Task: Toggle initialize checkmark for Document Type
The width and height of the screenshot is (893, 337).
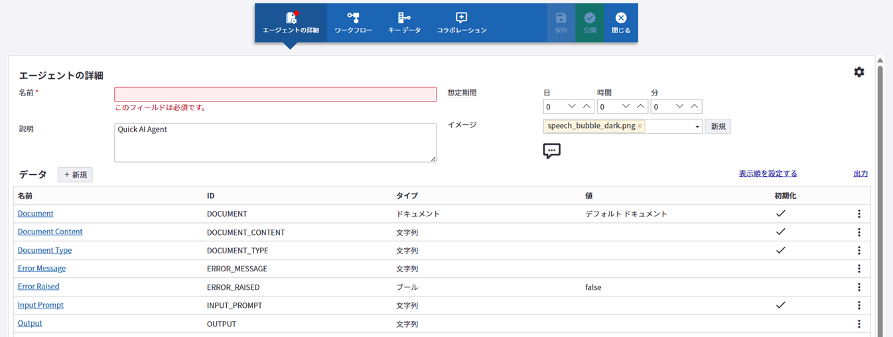Action: coord(781,250)
